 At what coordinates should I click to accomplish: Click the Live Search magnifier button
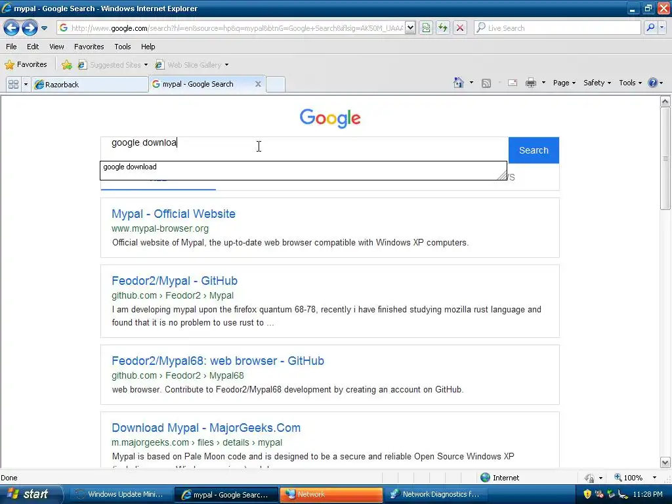click(x=650, y=28)
